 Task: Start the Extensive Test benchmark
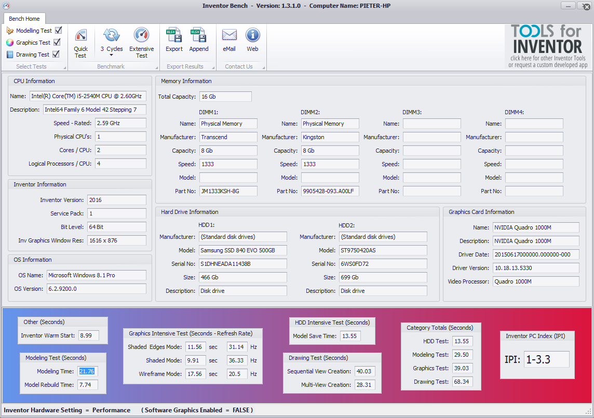pyautogui.click(x=141, y=43)
